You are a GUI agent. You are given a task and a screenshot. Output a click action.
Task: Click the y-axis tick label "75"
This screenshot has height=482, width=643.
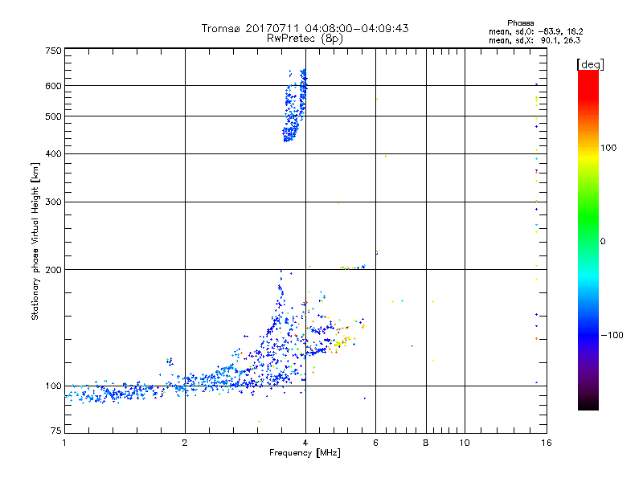pos(56,431)
